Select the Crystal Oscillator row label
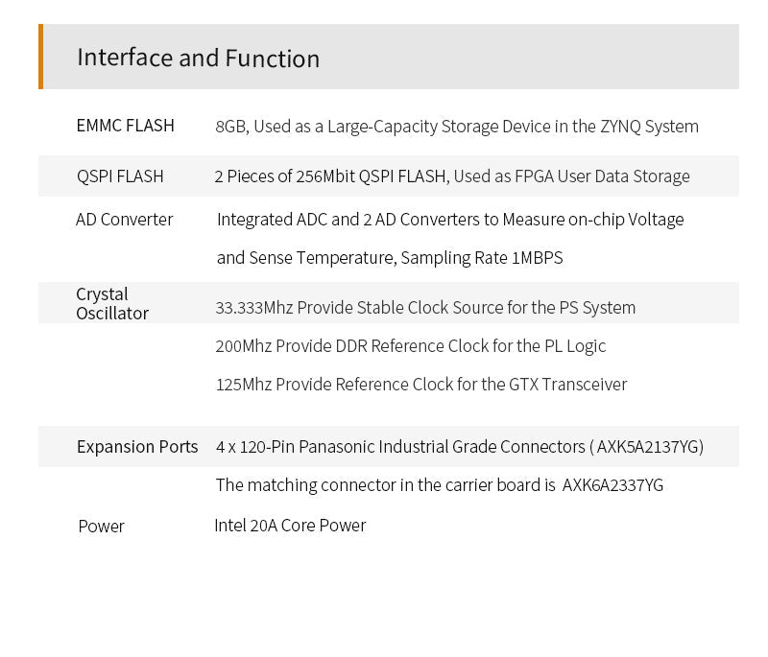The width and height of the screenshot is (768, 657). tap(112, 303)
